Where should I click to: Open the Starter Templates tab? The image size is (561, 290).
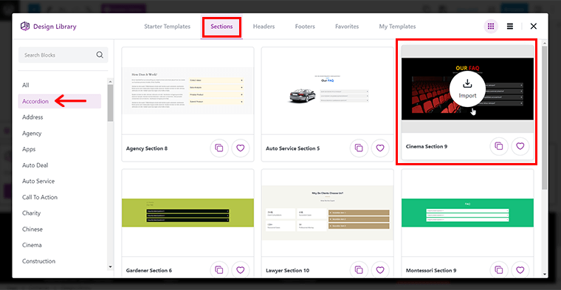(x=167, y=27)
